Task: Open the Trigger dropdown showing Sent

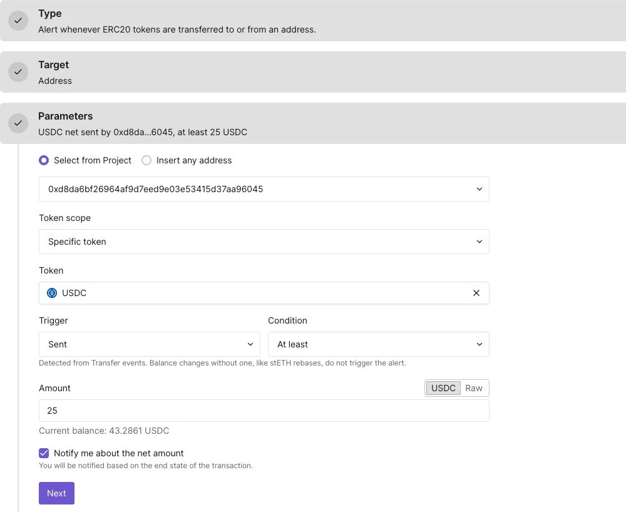Action: point(150,344)
